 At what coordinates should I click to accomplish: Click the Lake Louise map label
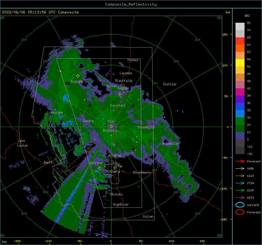click(23, 143)
